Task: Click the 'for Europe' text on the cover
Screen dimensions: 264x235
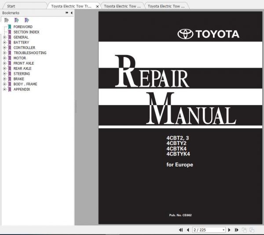Action: 180,165
